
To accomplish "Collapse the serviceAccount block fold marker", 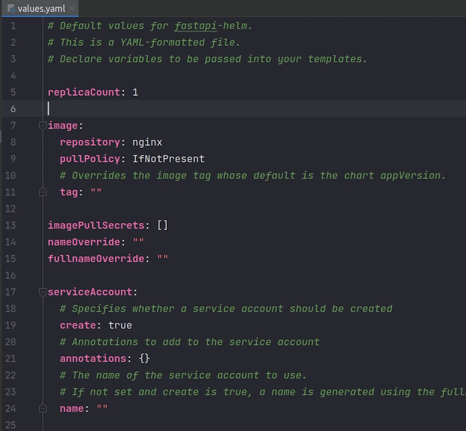I will coord(43,292).
